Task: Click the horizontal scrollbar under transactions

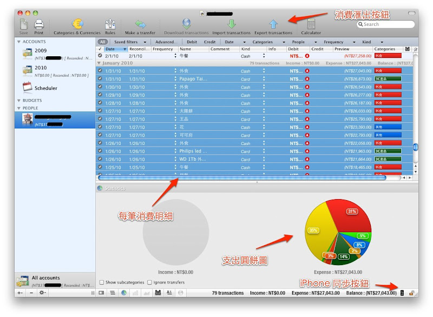Action: click(242, 177)
